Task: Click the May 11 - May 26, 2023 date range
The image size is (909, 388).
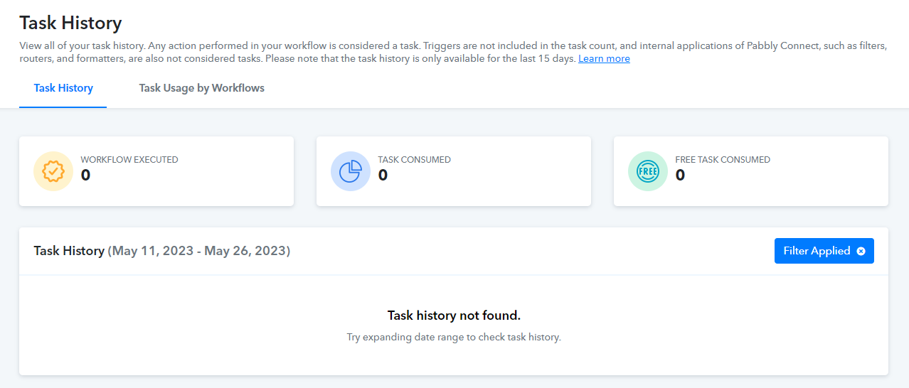Action: [x=199, y=251]
